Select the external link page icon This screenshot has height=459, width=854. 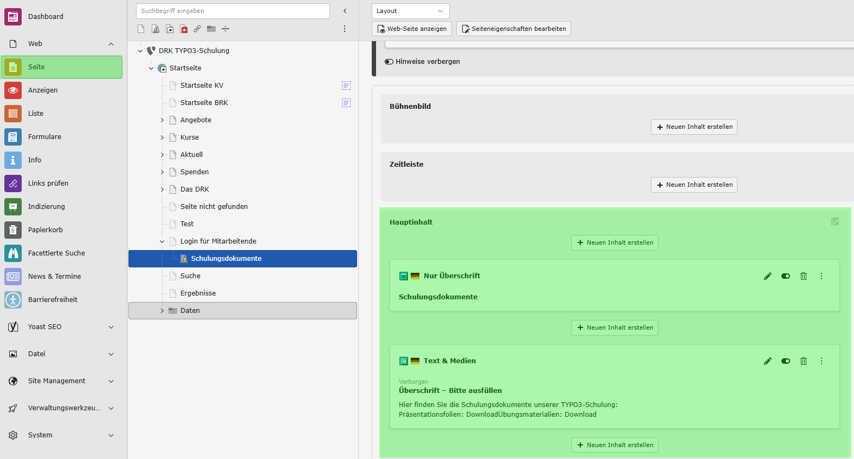pos(197,29)
